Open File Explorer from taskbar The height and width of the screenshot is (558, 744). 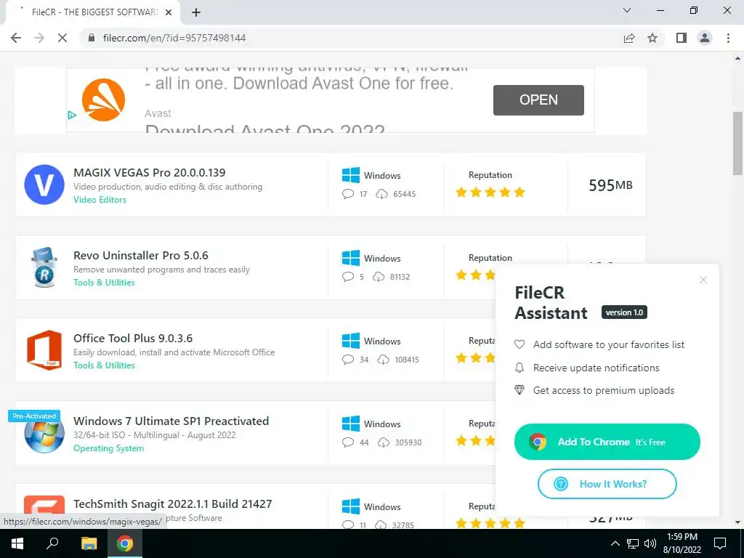click(x=89, y=543)
